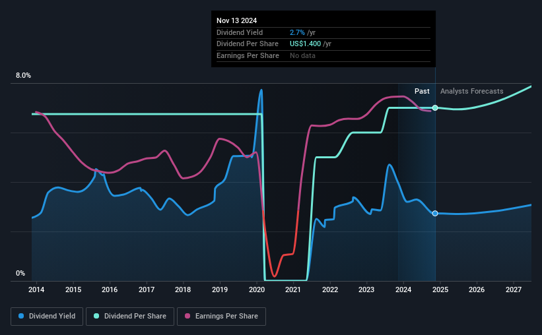Click the 2024 x-axis label
Viewport: 542px width, 335px height.
coord(403,289)
